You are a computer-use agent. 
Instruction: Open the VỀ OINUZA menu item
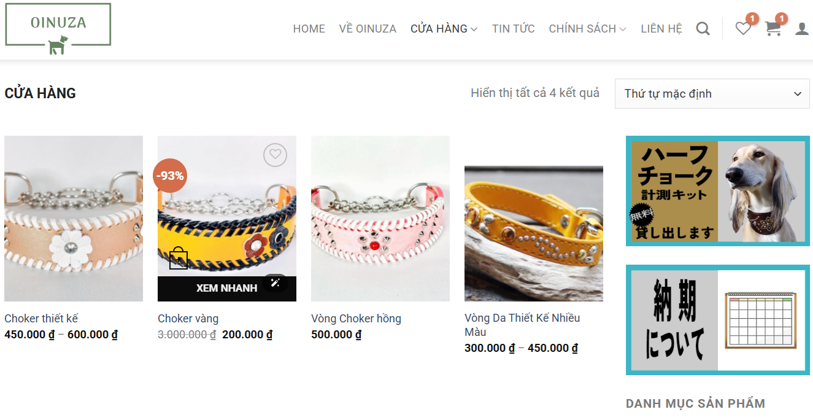tap(368, 29)
